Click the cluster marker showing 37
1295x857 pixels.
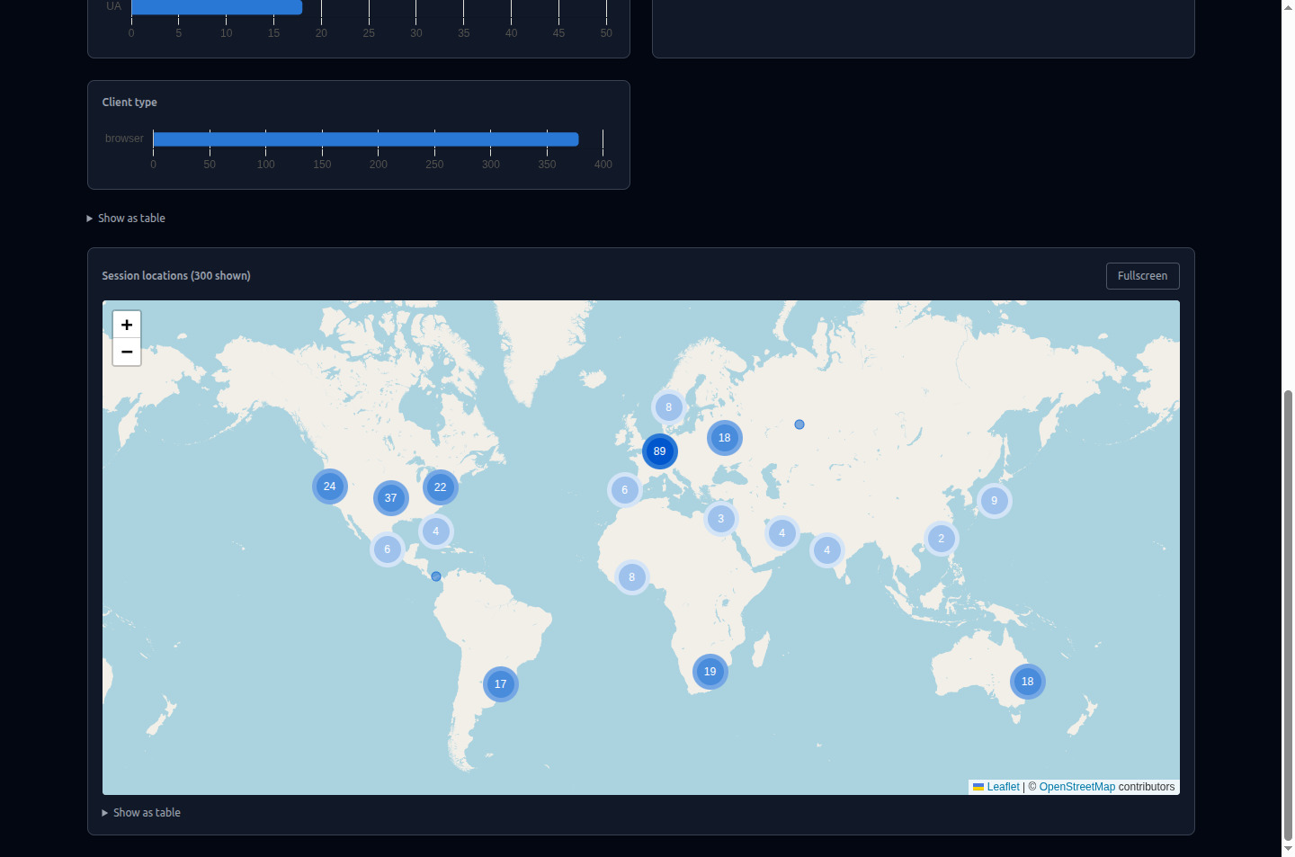pyautogui.click(x=391, y=498)
